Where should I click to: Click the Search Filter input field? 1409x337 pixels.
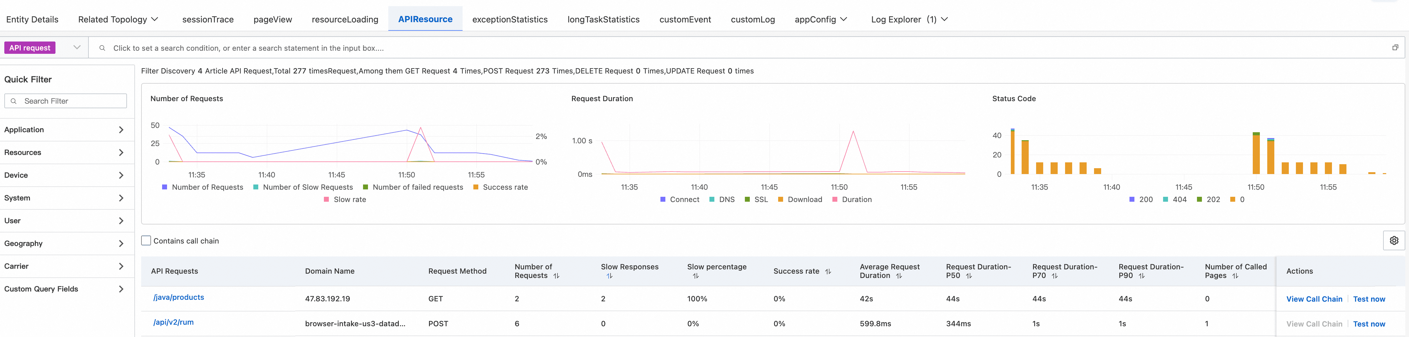coord(71,101)
